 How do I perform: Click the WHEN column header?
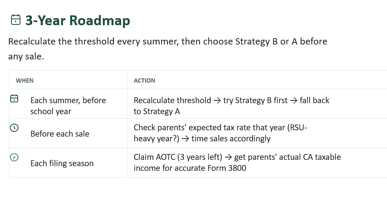tap(25, 80)
